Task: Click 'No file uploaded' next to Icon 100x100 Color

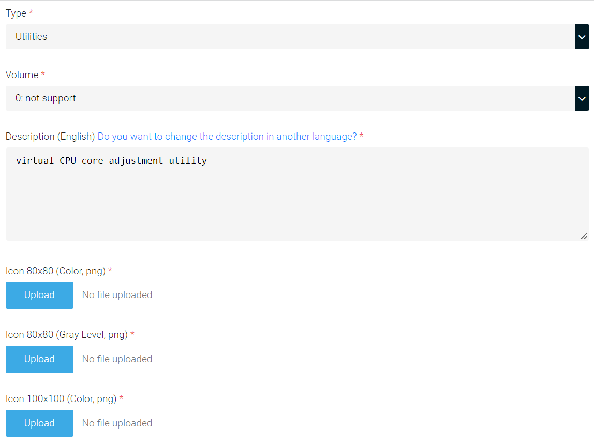Action: [x=116, y=423]
